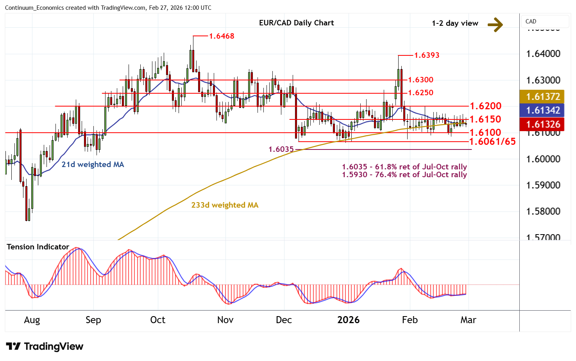Viewport: 576px width, 361px height.
Task: Select the red 1.61326 price tag
Action: coord(542,124)
